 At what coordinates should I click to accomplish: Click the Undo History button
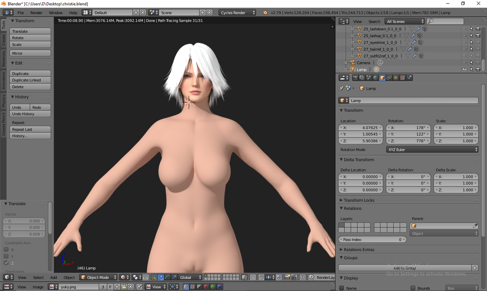point(30,114)
